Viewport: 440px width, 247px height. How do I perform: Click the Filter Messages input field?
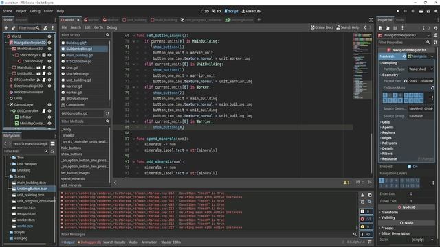pos(206,235)
